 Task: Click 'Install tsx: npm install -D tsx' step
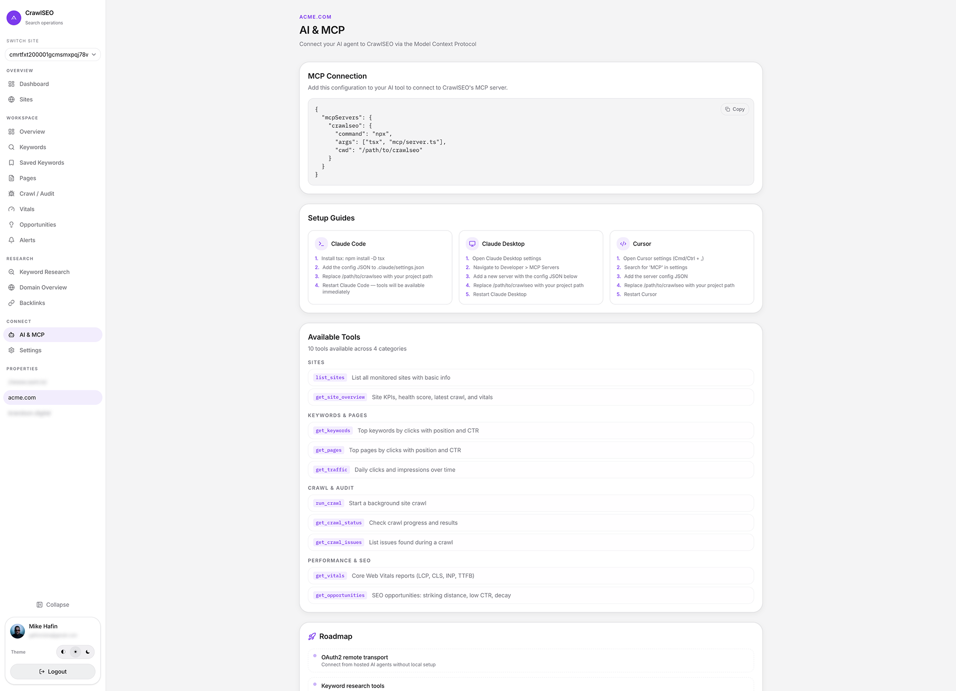pyautogui.click(x=353, y=258)
